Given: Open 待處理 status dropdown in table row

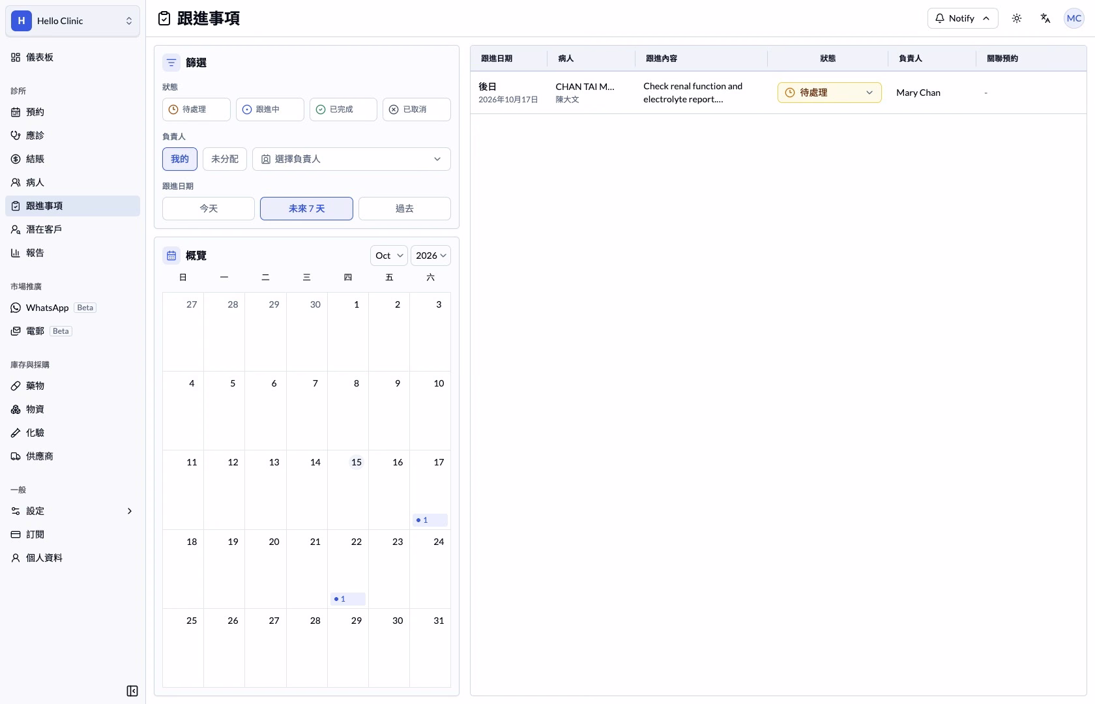Looking at the screenshot, I should point(829,93).
